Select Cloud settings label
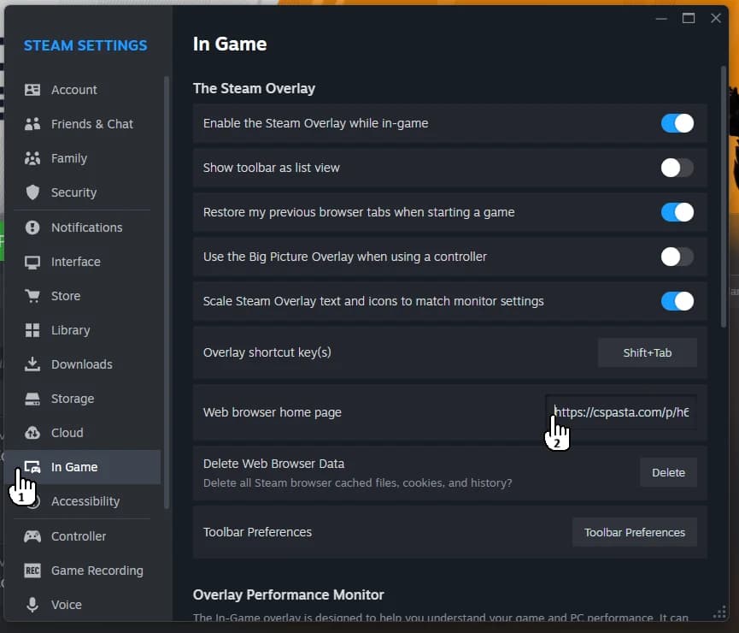 point(67,433)
